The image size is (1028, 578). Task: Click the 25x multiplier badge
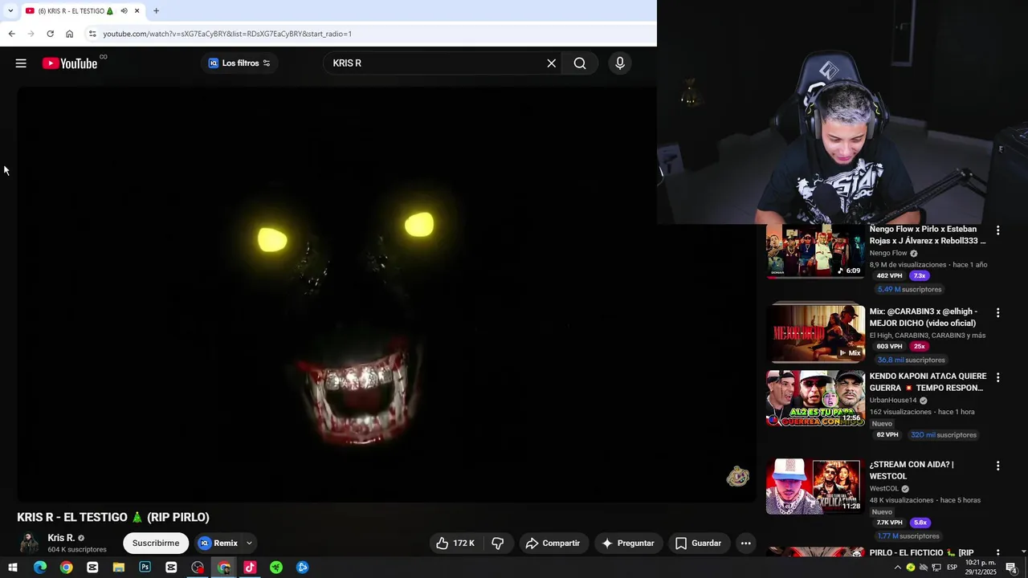(919, 346)
